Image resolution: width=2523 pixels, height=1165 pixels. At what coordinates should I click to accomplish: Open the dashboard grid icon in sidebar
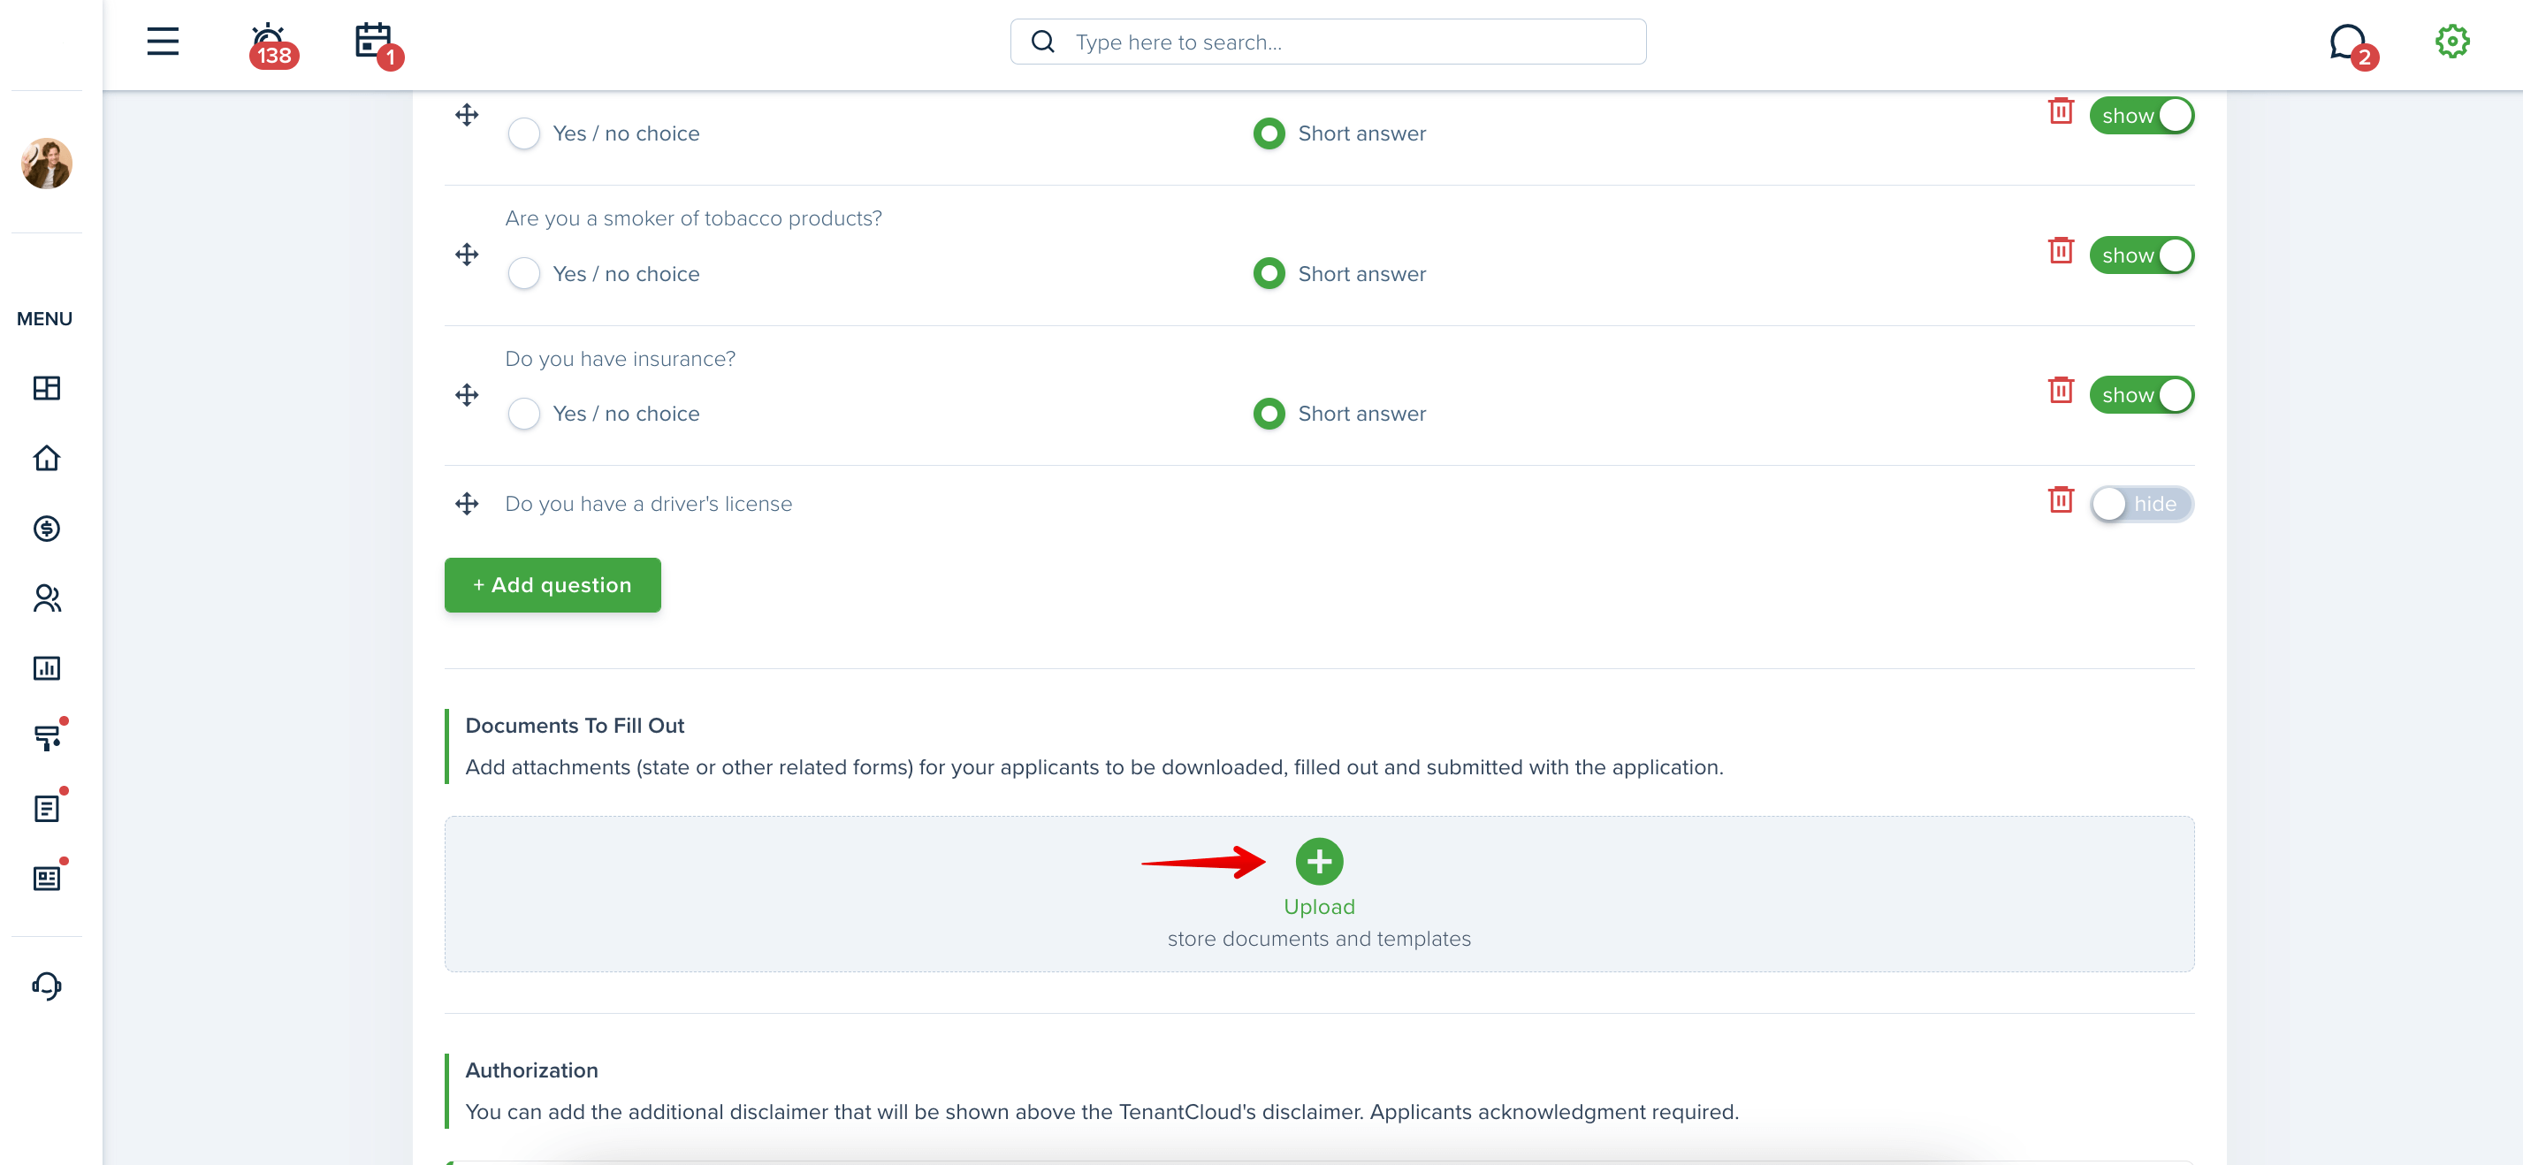(46, 388)
